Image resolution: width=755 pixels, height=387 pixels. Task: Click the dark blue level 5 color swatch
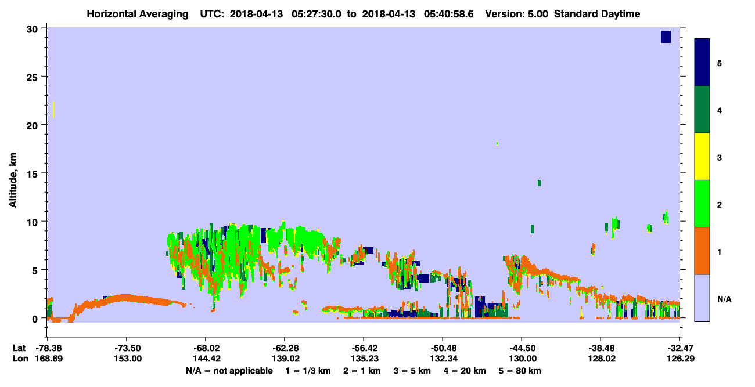[x=702, y=63]
